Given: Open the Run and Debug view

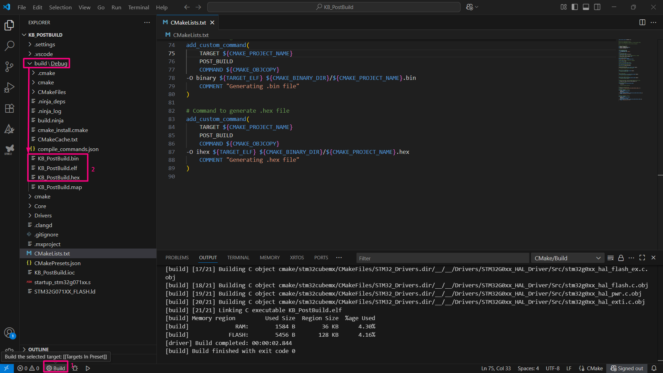Looking at the screenshot, I should coord(9,87).
